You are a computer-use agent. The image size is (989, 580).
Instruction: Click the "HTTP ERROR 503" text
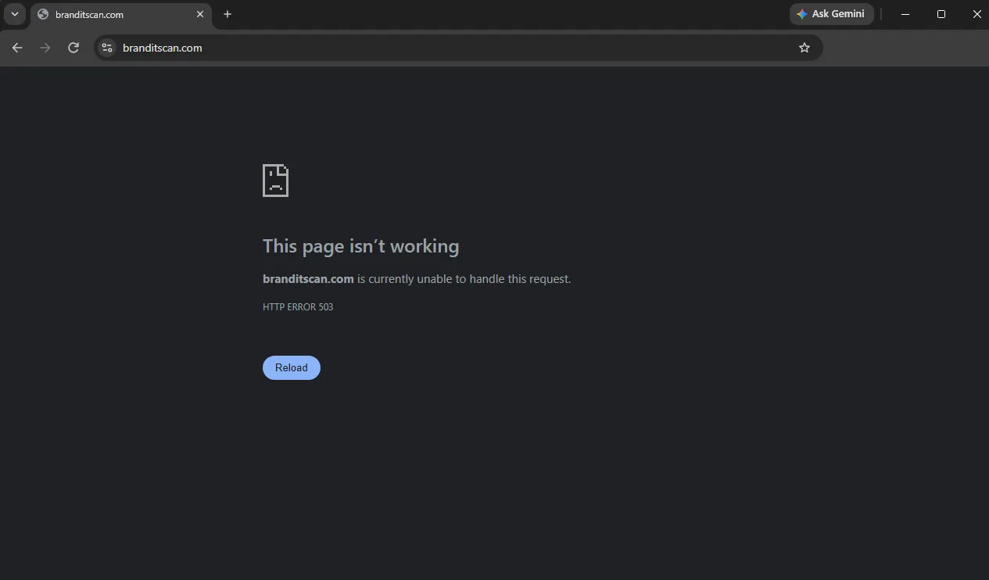point(298,307)
